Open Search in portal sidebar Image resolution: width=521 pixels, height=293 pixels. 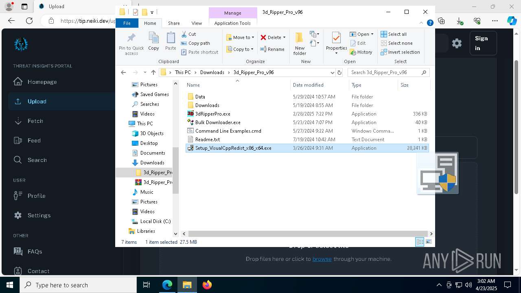tap(37, 160)
